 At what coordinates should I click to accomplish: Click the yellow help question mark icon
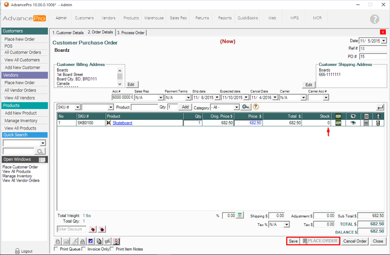[x=256, y=107]
